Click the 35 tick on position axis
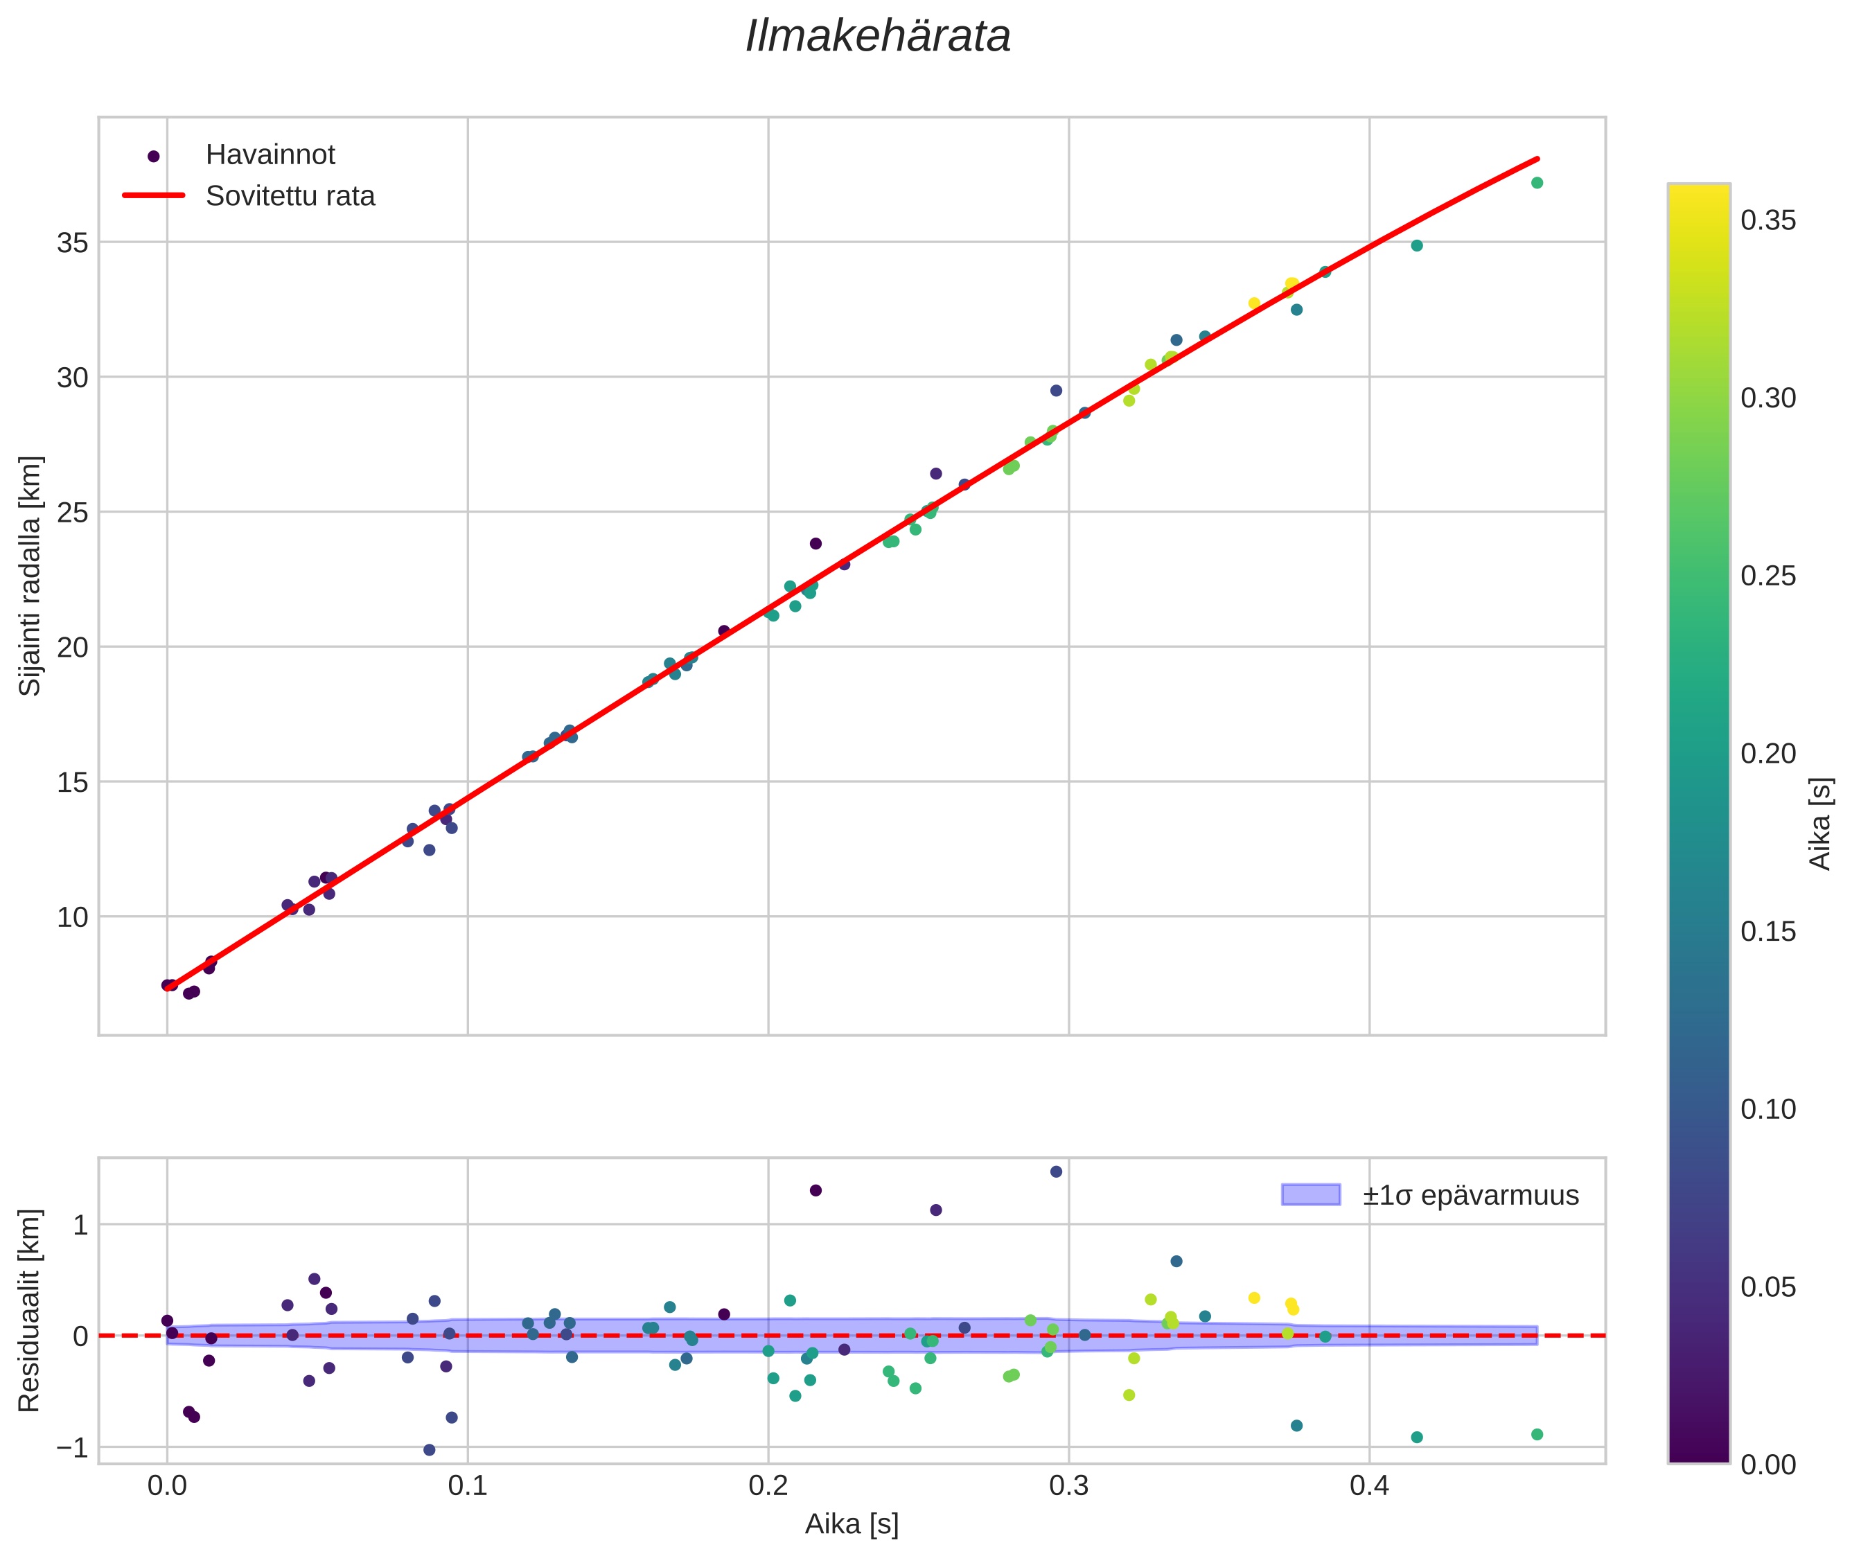Screen dimensions: 1852x1556 [72, 242]
